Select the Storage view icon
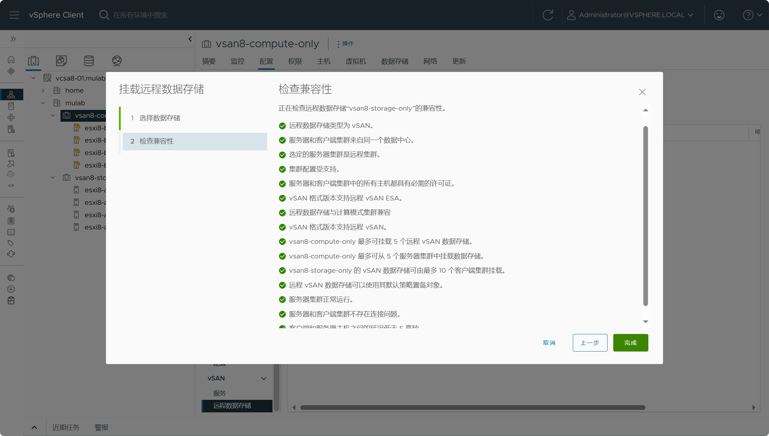Viewport: 769px width, 436px height. [x=89, y=61]
